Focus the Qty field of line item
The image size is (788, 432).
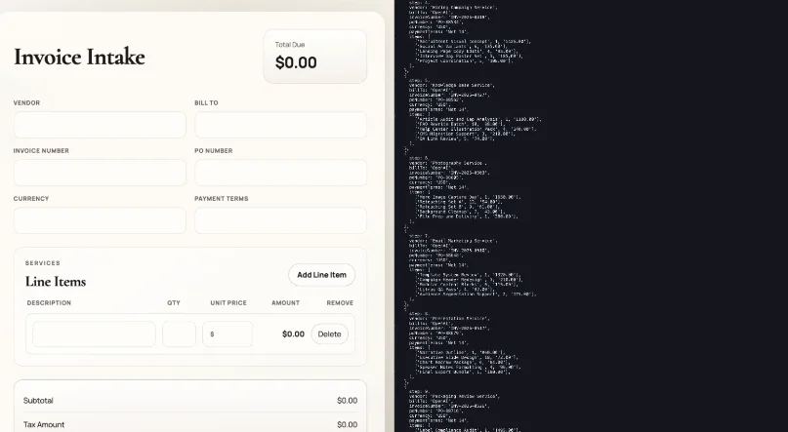(x=179, y=334)
